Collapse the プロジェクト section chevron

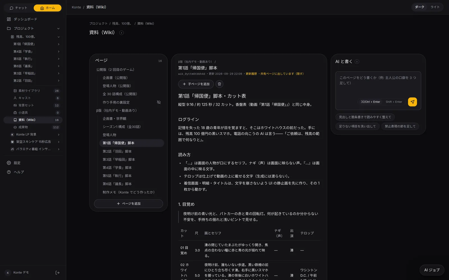[x=58, y=29]
